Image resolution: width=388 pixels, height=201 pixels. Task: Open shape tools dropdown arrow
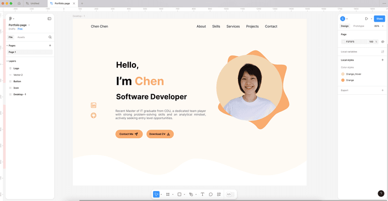point(184,195)
